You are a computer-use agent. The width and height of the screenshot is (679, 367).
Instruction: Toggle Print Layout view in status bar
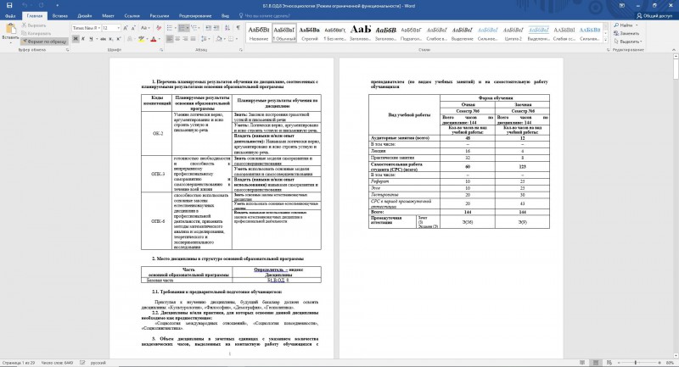pyautogui.click(x=596, y=363)
